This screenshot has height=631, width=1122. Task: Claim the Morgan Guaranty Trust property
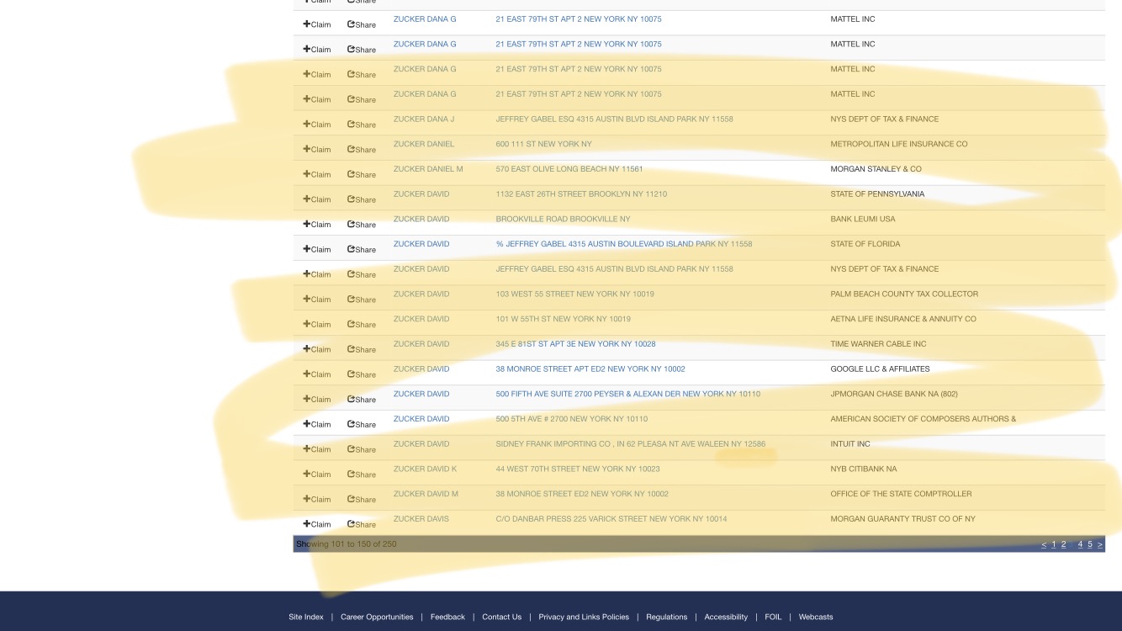pyautogui.click(x=317, y=524)
